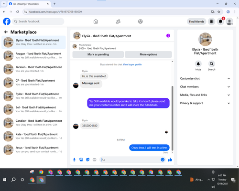This screenshot has width=239, height=191.
Task: Click the chat message scrollbar
Action: (172, 118)
